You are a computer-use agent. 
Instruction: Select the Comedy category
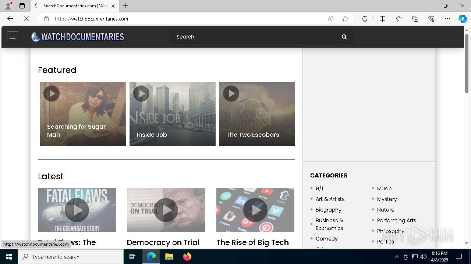click(x=327, y=239)
